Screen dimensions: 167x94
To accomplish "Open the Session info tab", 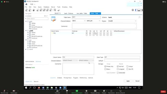I will [36, 81].
